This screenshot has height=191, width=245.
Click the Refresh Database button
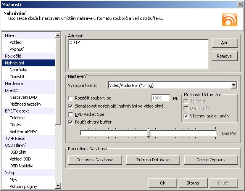click(x=153, y=160)
